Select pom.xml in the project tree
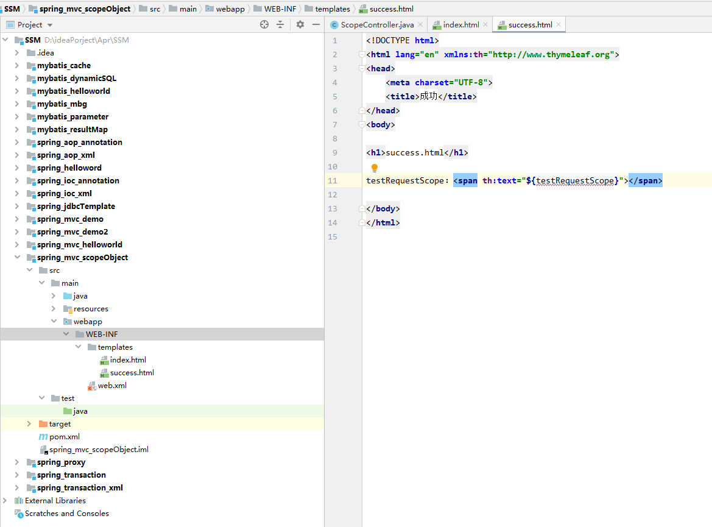The height and width of the screenshot is (527, 712). point(65,437)
